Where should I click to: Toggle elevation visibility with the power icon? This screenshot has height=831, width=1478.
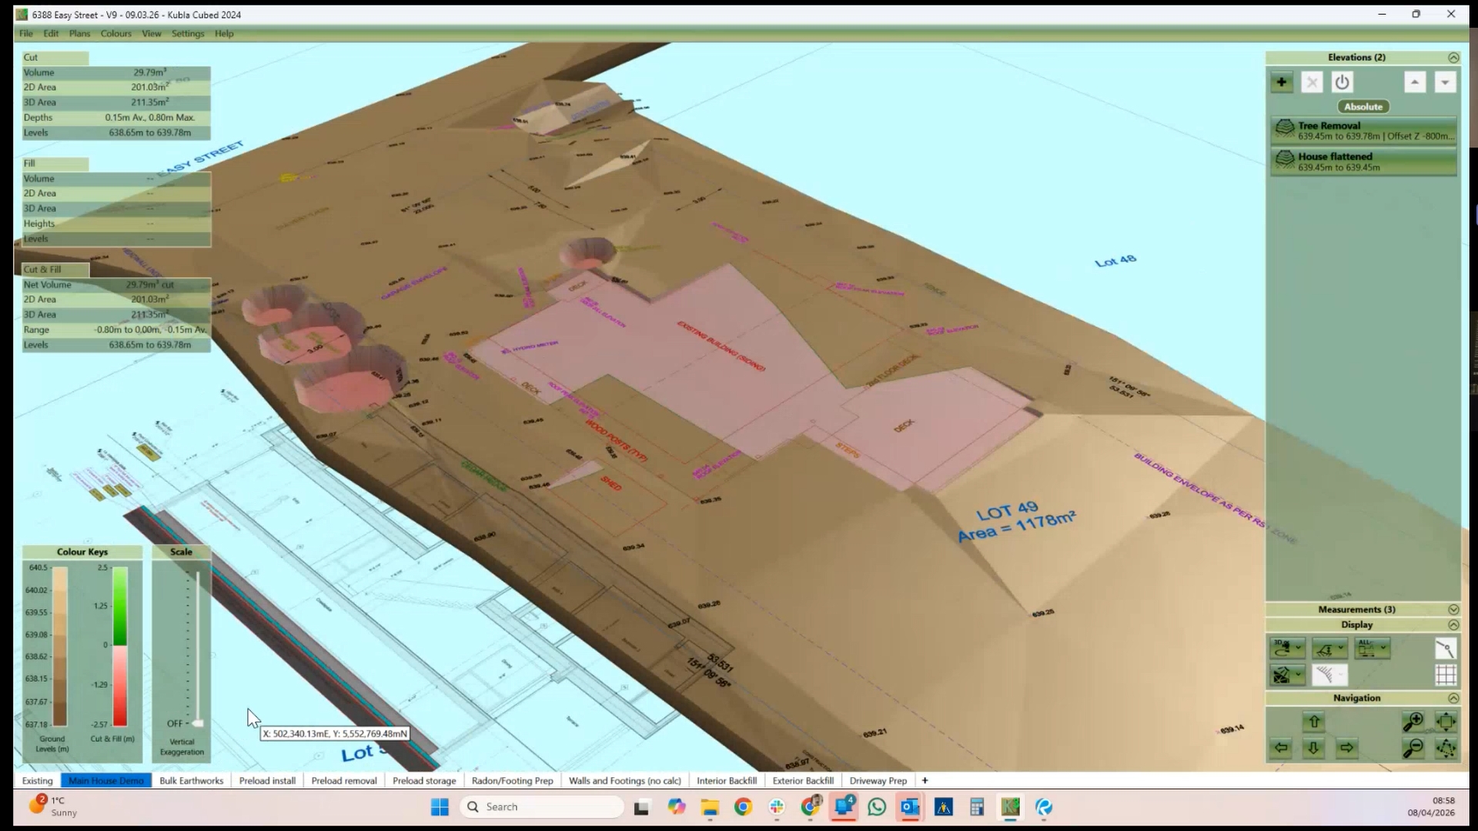coord(1342,82)
